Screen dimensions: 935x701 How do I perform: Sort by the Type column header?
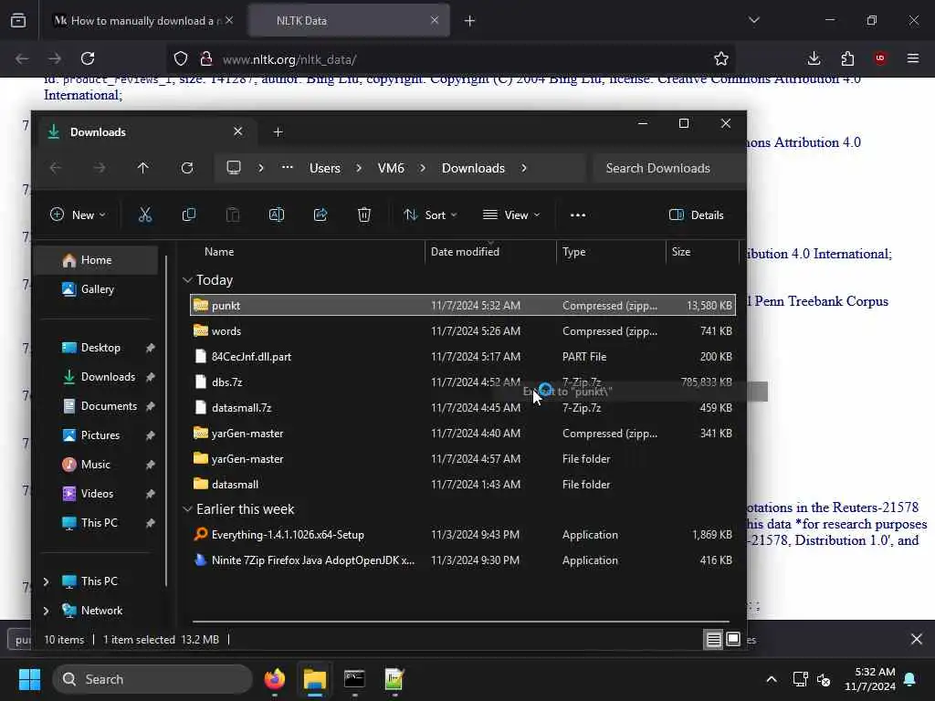point(611,252)
